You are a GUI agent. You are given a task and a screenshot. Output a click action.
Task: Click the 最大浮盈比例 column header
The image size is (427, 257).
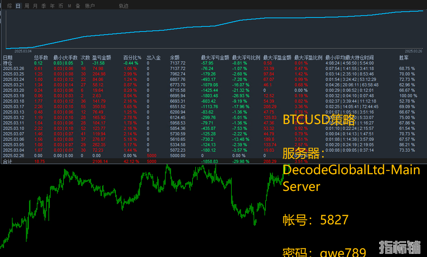pos(308,58)
